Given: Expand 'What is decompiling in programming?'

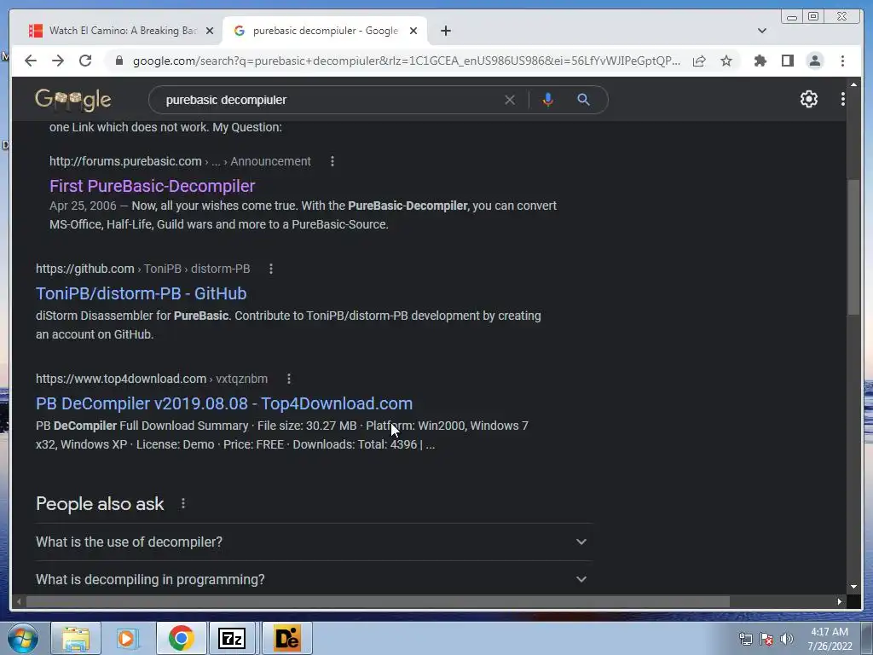Looking at the screenshot, I should point(314,579).
